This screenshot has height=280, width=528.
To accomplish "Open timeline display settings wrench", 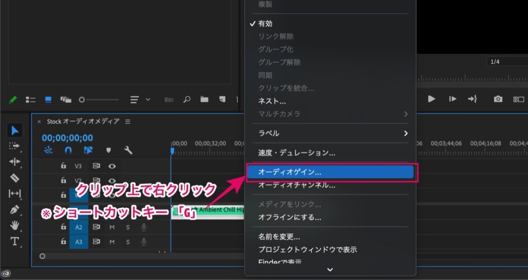I will 128,150.
